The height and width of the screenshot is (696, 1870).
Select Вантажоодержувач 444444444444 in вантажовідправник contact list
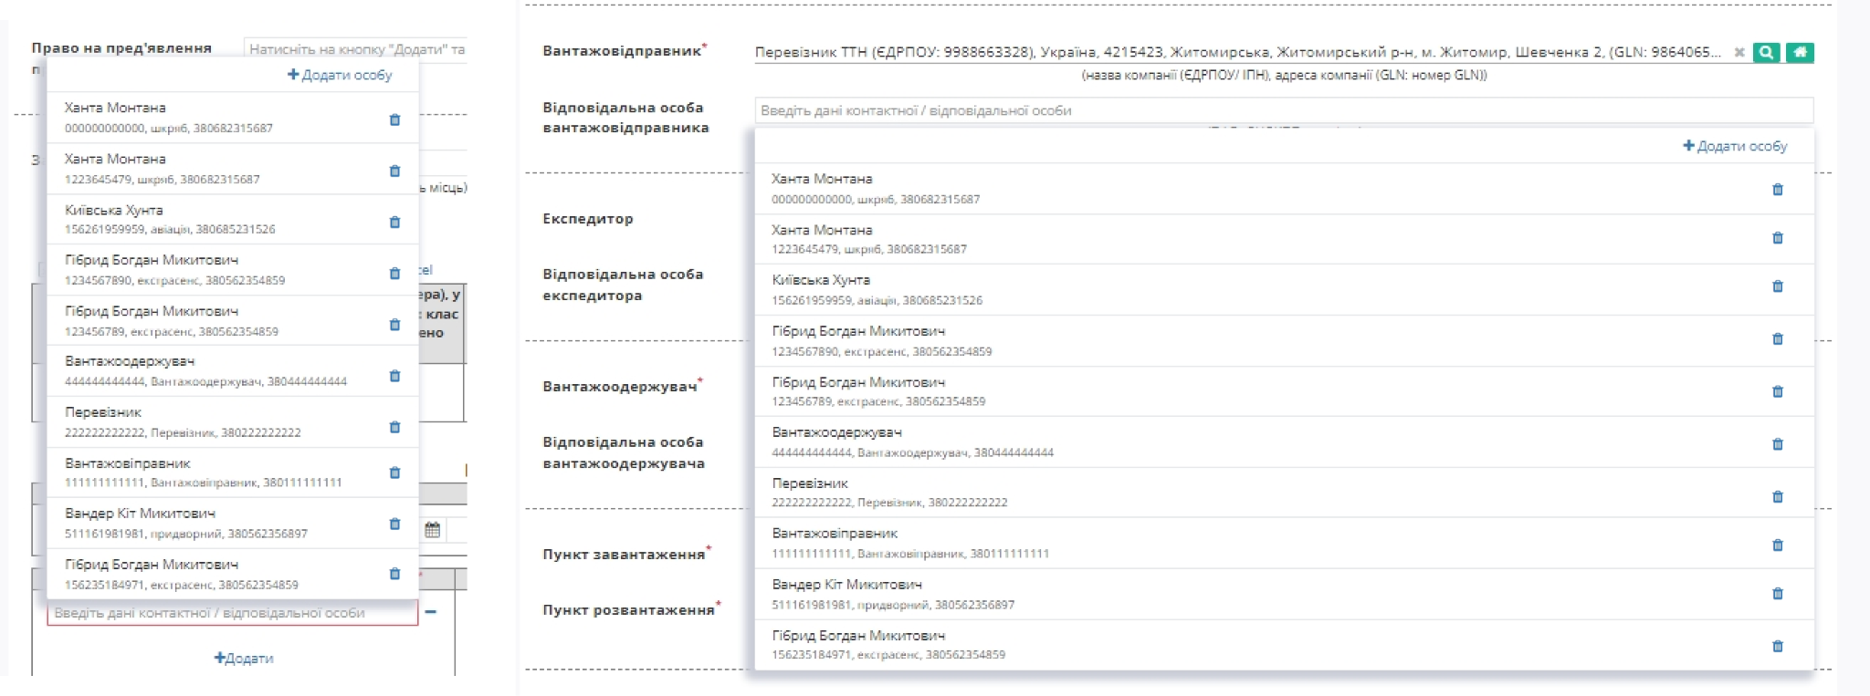pyautogui.click(x=1285, y=442)
